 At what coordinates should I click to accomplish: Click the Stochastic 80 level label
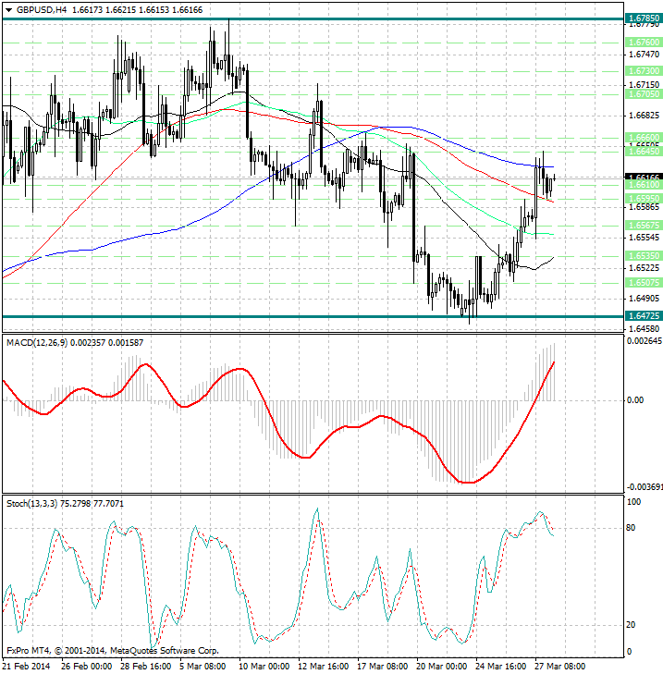pos(631,528)
